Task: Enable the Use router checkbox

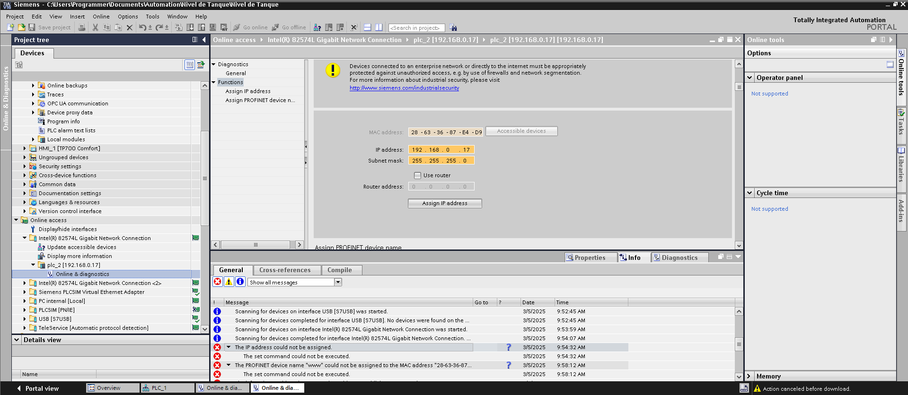Action: click(x=417, y=175)
